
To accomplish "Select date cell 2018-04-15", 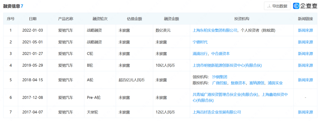I will click(x=33, y=80).
